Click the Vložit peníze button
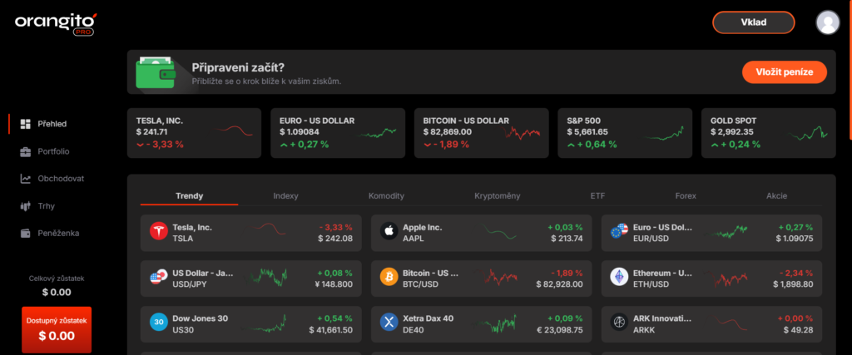Screen dimensions: 852x355 (x=785, y=72)
